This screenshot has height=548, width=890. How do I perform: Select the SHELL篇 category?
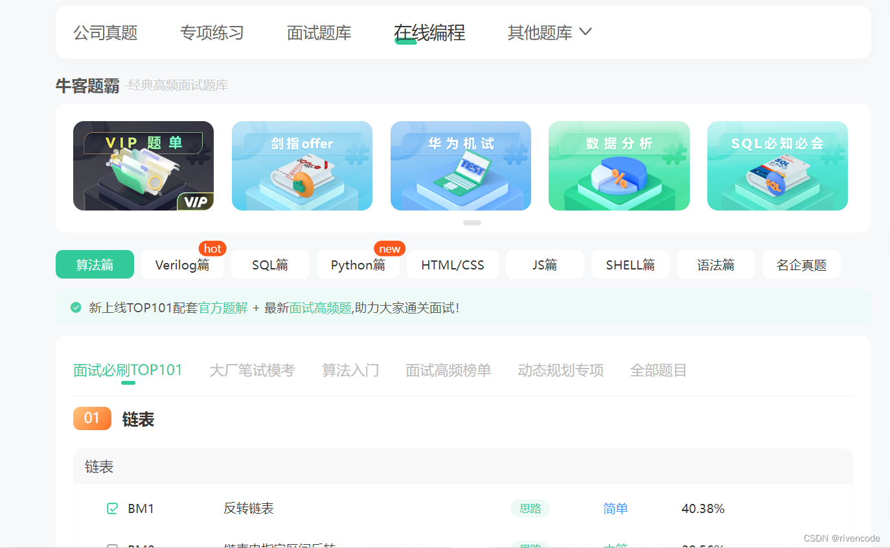tap(630, 264)
